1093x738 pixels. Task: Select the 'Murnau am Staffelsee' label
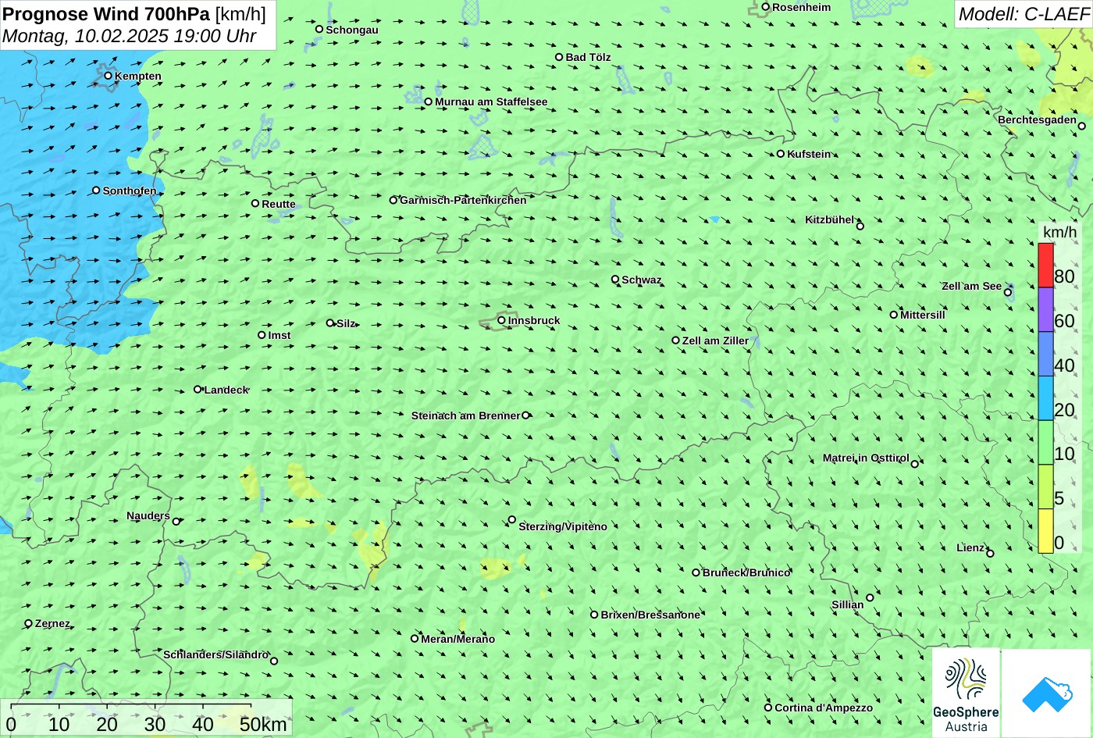491,102
